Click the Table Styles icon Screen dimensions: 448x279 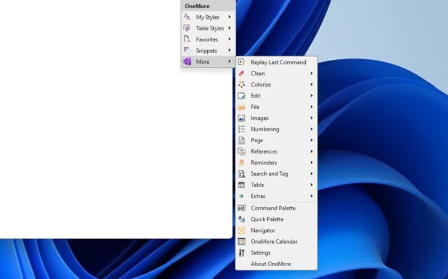[187, 29]
